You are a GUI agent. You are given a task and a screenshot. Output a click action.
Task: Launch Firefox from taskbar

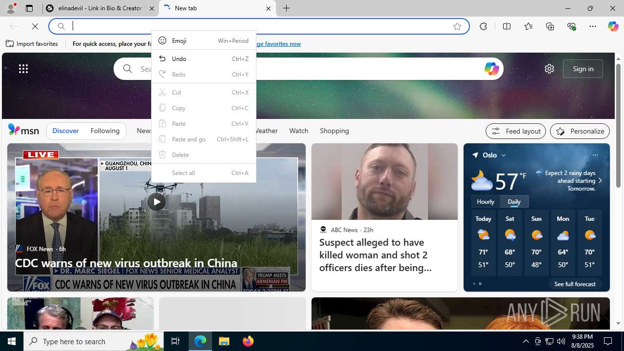click(x=248, y=341)
